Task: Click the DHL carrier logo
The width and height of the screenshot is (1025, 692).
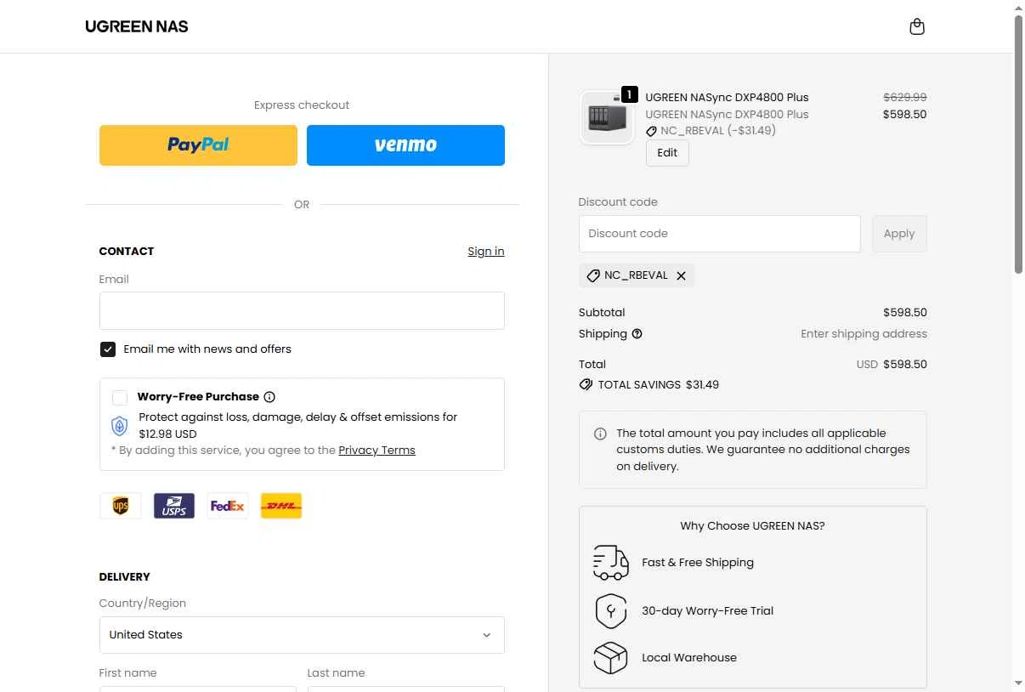Action: [x=281, y=506]
